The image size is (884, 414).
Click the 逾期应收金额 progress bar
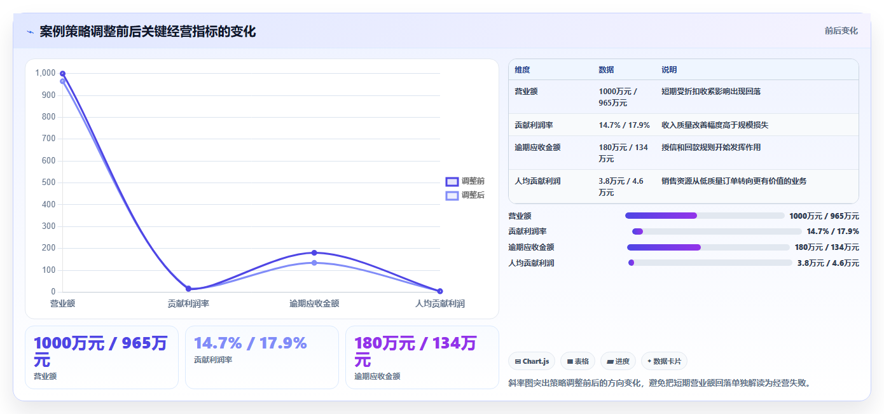(x=708, y=247)
